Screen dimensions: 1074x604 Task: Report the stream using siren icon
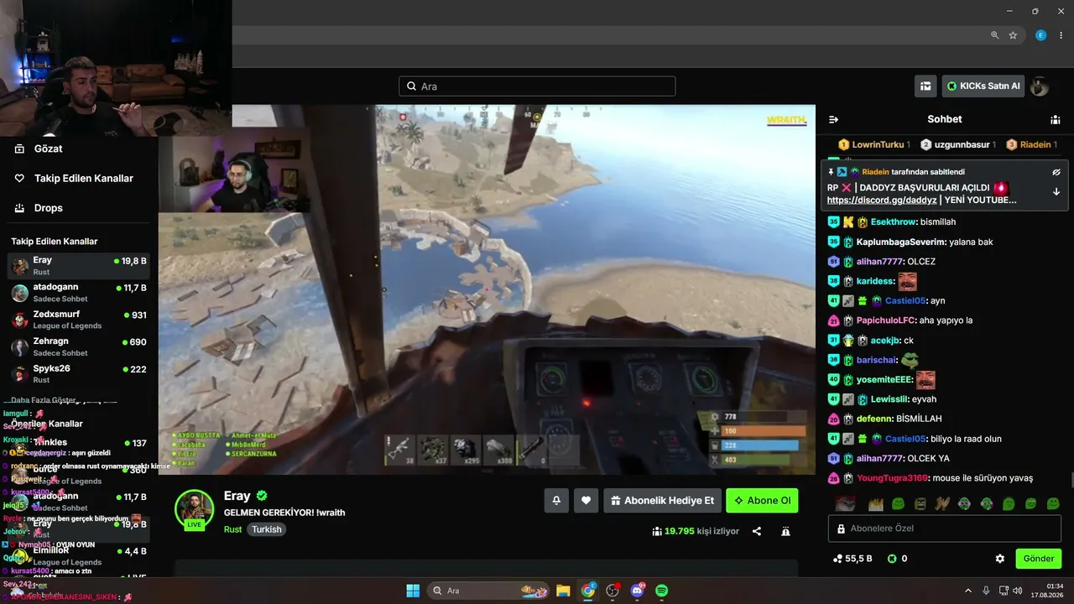coord(785,531)
